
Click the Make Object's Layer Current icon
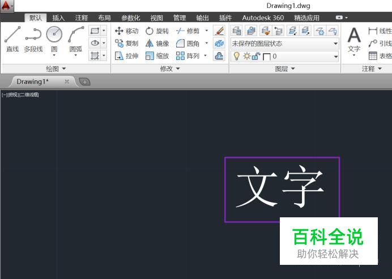251,31
